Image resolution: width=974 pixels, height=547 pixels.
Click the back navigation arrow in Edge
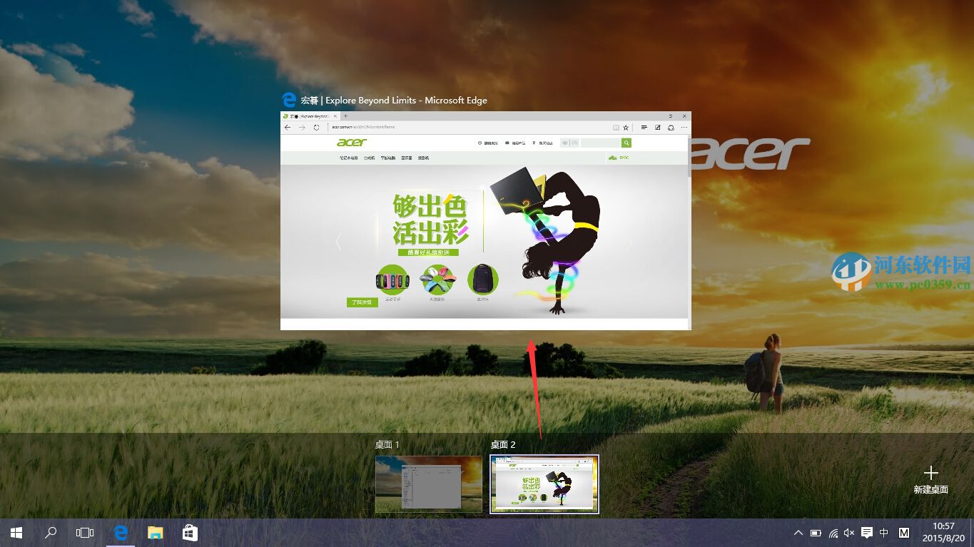[x=287, y=127]
